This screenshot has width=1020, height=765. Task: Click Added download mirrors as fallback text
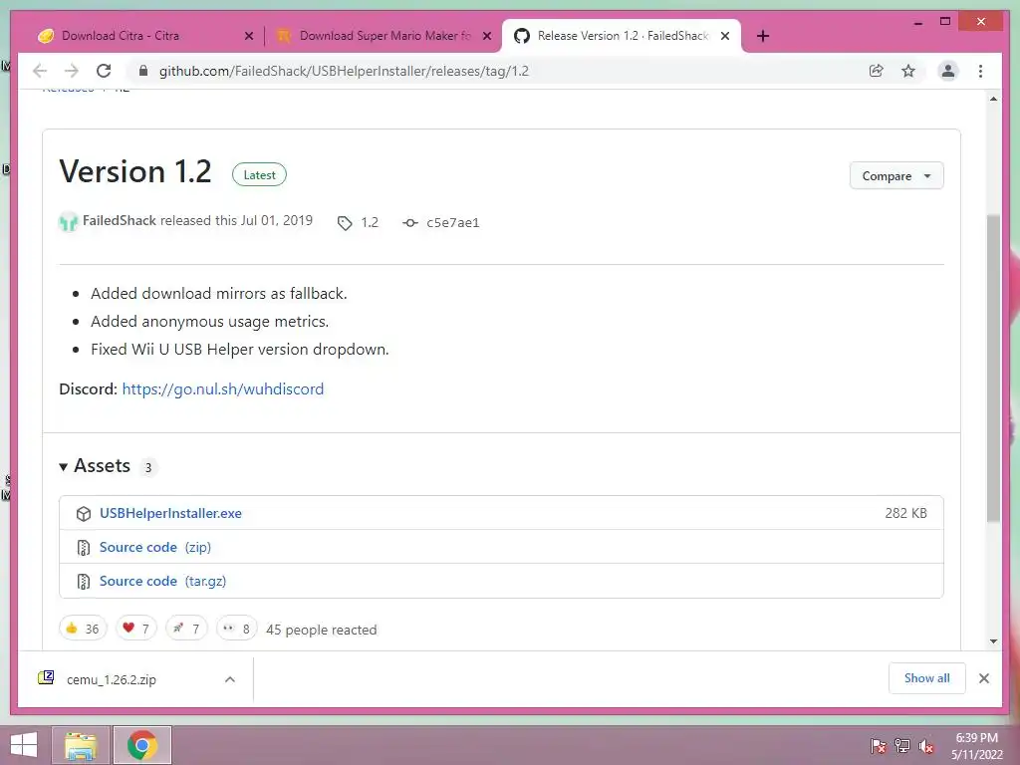[218, 294]
